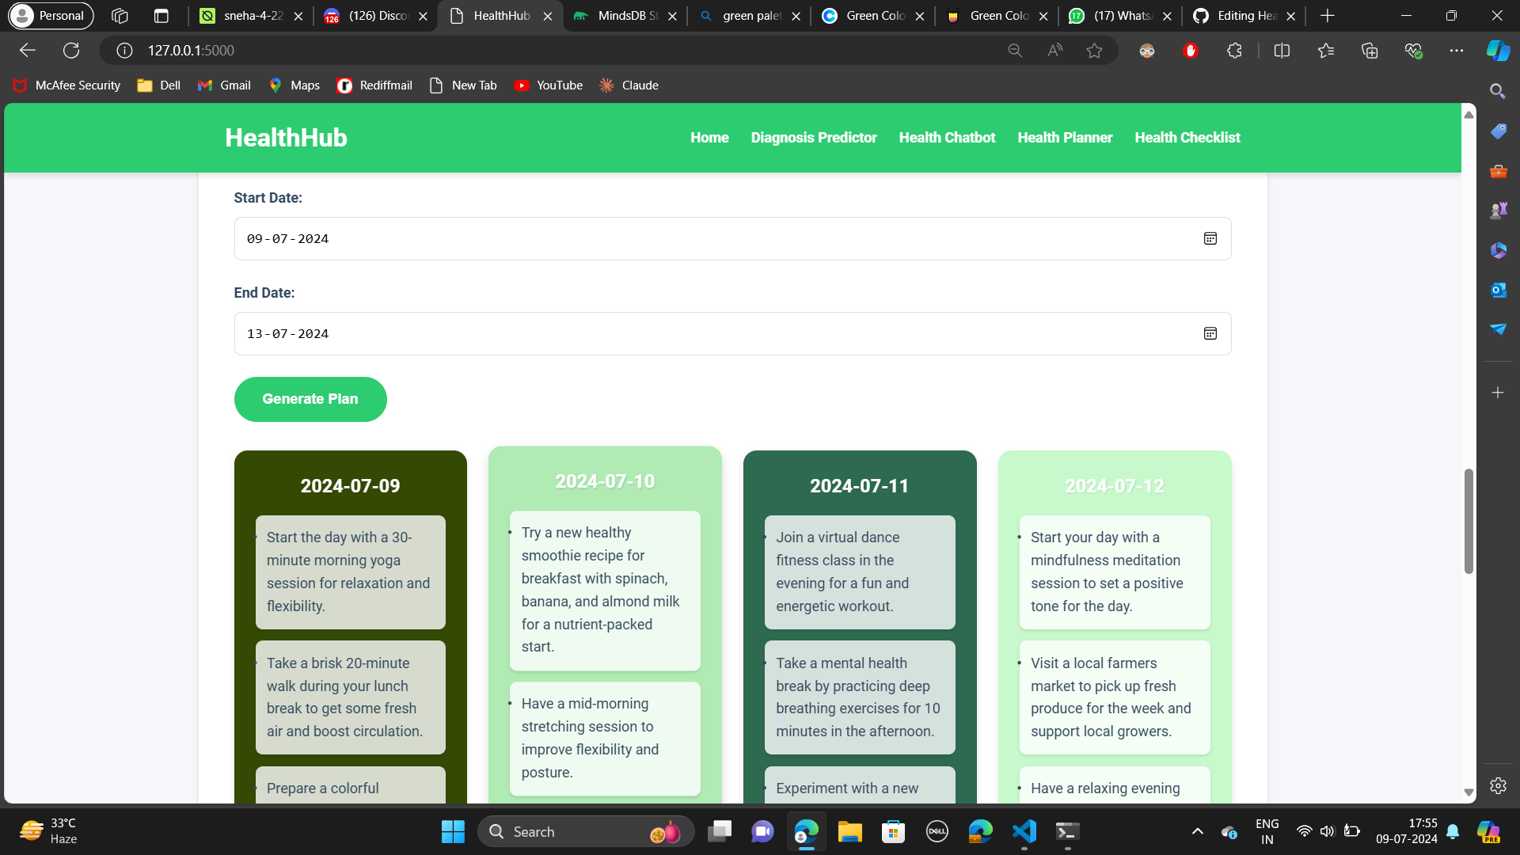Launch Visual Studio Code from the taskbar

pos(1023,832)
